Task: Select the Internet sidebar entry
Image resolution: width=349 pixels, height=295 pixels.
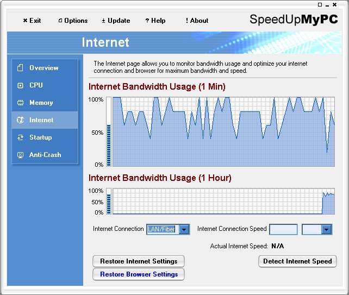Action: 45,120
